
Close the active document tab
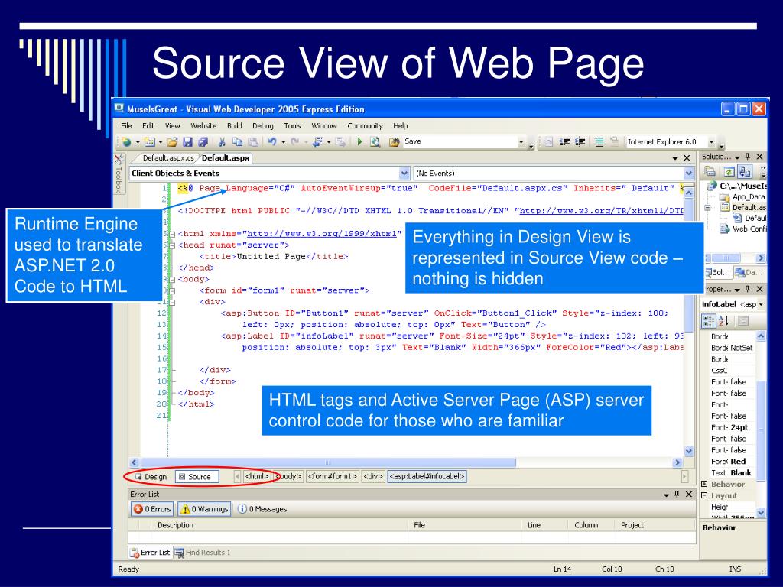(687, 158)
